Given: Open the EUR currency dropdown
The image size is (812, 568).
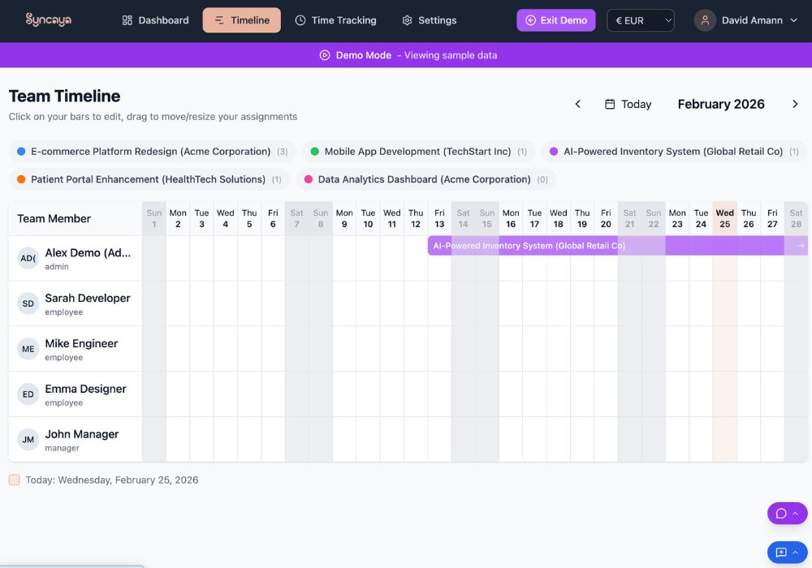Looking at the screenshot, I should point(640,20).
